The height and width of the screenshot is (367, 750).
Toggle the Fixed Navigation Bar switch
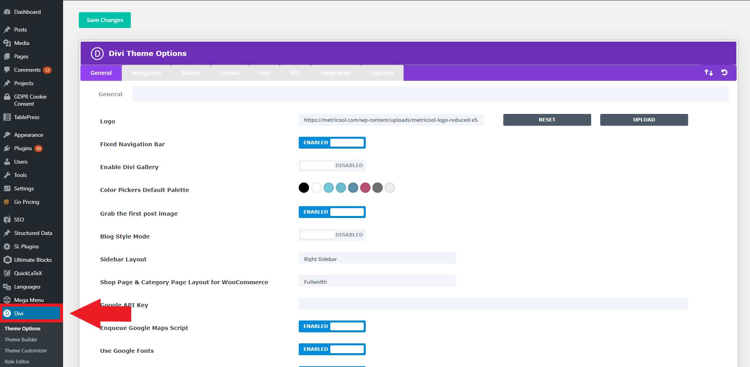tap(332, 143)
